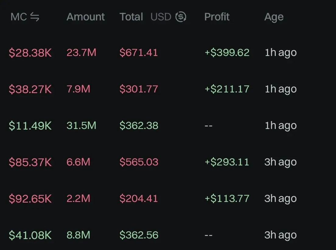Image resolution: width=336 pixels, height=250 pixels.
Task: Select the +$293.11 profit entry
Action: tap(227, 162)
